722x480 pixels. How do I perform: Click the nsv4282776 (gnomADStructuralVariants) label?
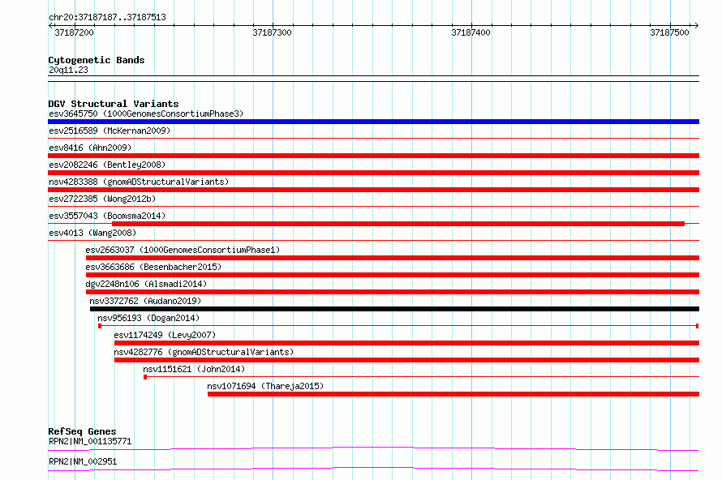click(x=204, y=352)
